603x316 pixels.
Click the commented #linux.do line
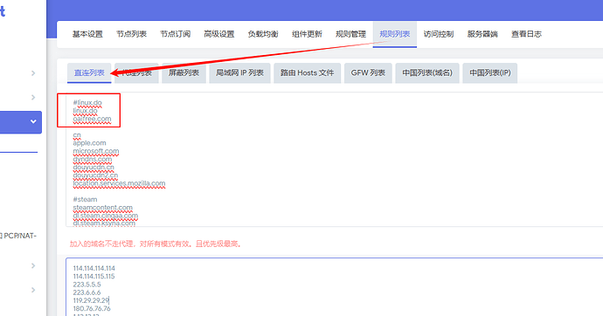click(x=87, y=102)
